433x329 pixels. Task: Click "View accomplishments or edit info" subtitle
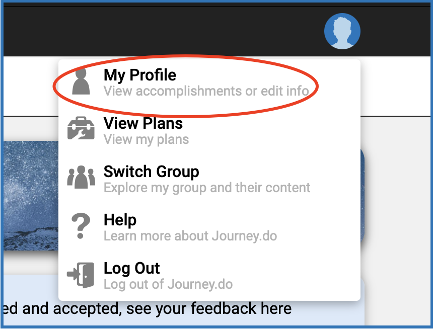[206, 91]
